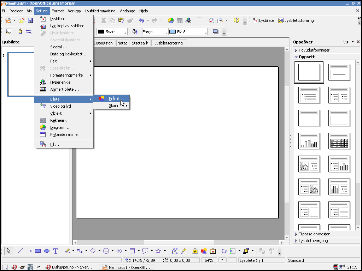
Task: Select the smiley symbol shapes tool
Action: pos(106,251)
